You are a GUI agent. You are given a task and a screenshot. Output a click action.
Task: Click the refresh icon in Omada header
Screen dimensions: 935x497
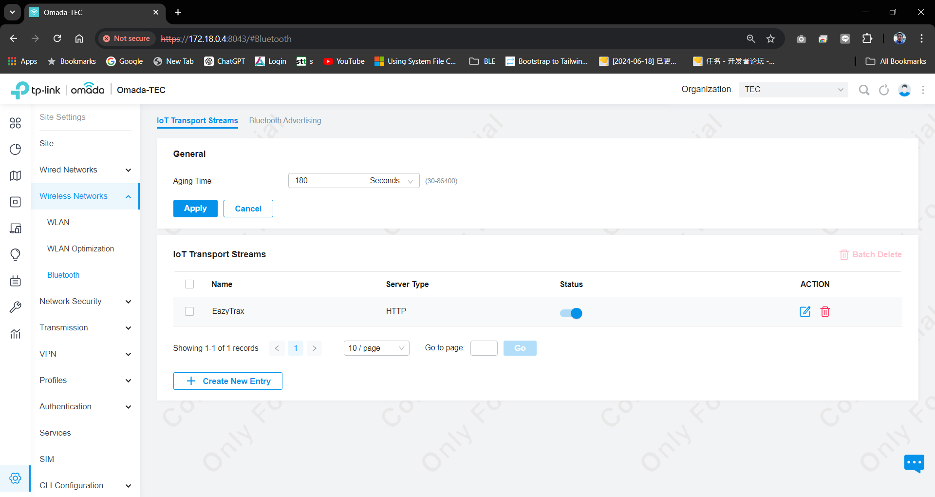coord(884,90)
